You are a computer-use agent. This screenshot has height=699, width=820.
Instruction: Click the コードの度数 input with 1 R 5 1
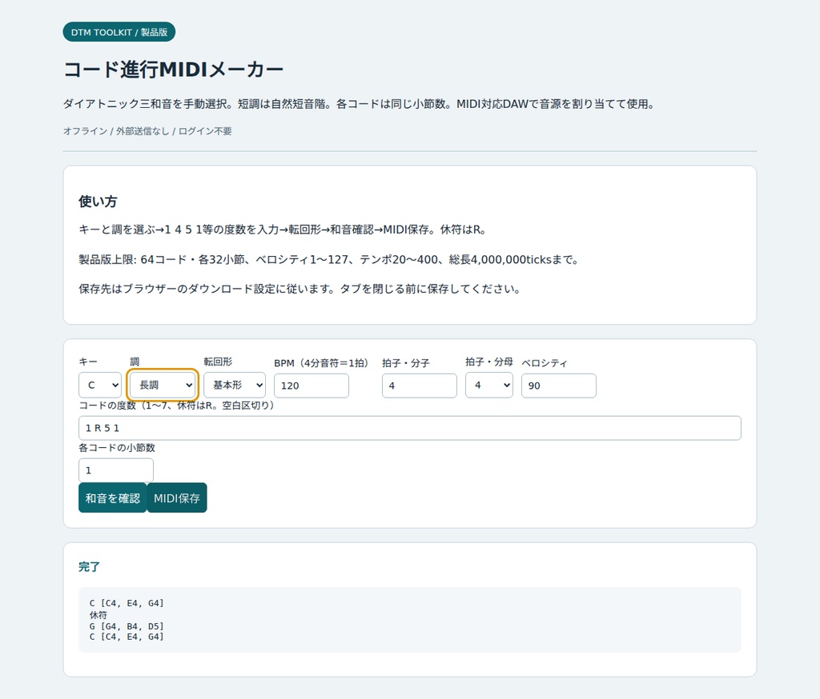[409, 428]
